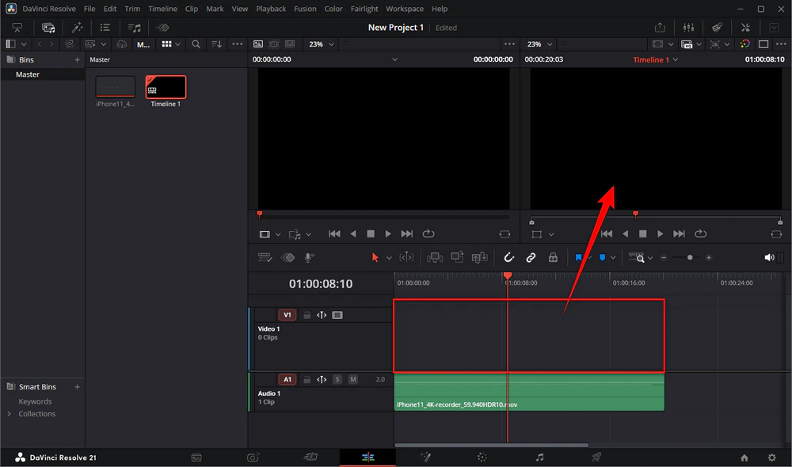Mute timeline audio speaker icon
This screenshot has height=467, width=792.
point(769,257)
